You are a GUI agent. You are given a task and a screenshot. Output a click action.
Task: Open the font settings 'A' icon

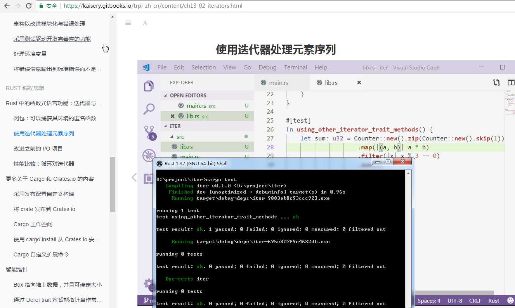coord(145,23)
